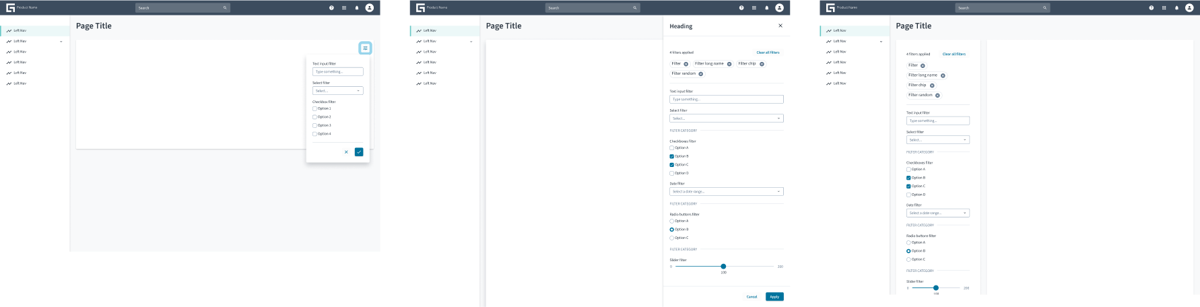
Task: Open the filter settings icon in left mockup
Action: 365,48
